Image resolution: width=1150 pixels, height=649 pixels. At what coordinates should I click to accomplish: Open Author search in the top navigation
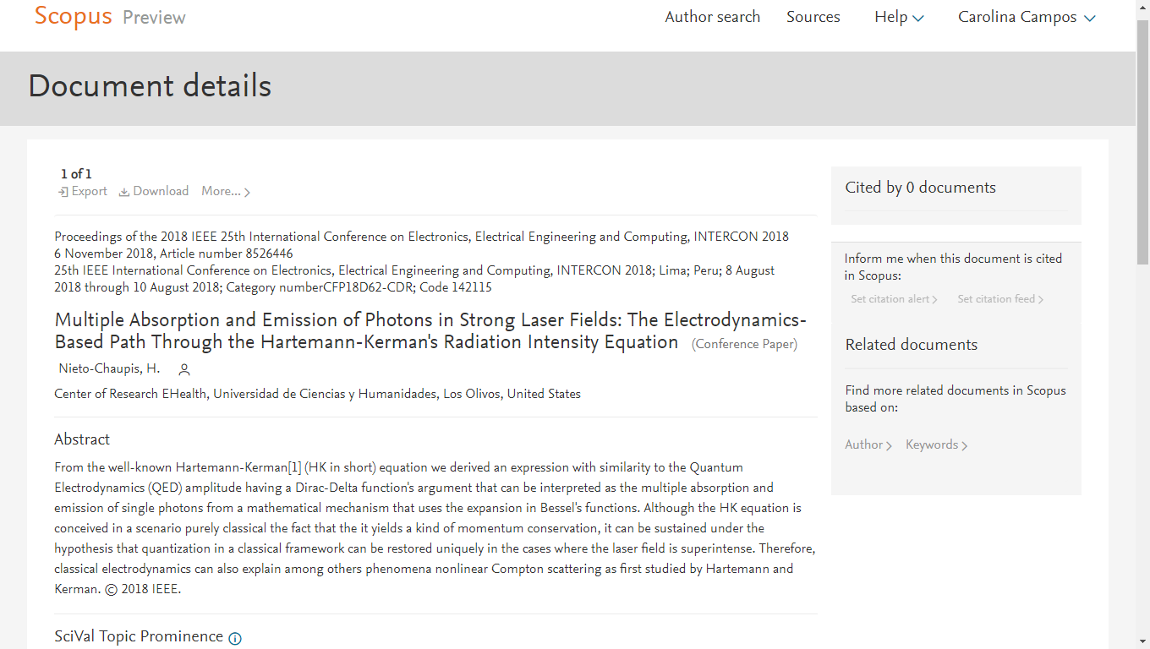point(712,17)
